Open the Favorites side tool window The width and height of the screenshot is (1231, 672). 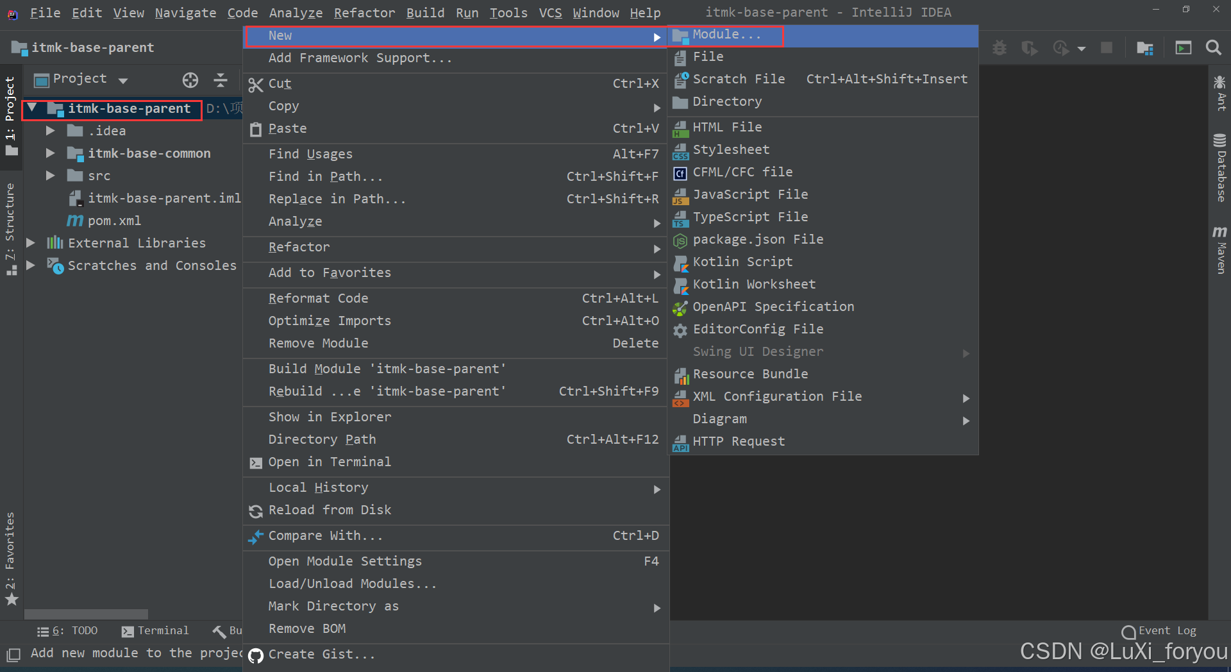pos(11,558)
